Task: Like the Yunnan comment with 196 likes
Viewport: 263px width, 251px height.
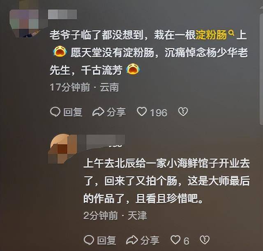Action: point(142,112)
